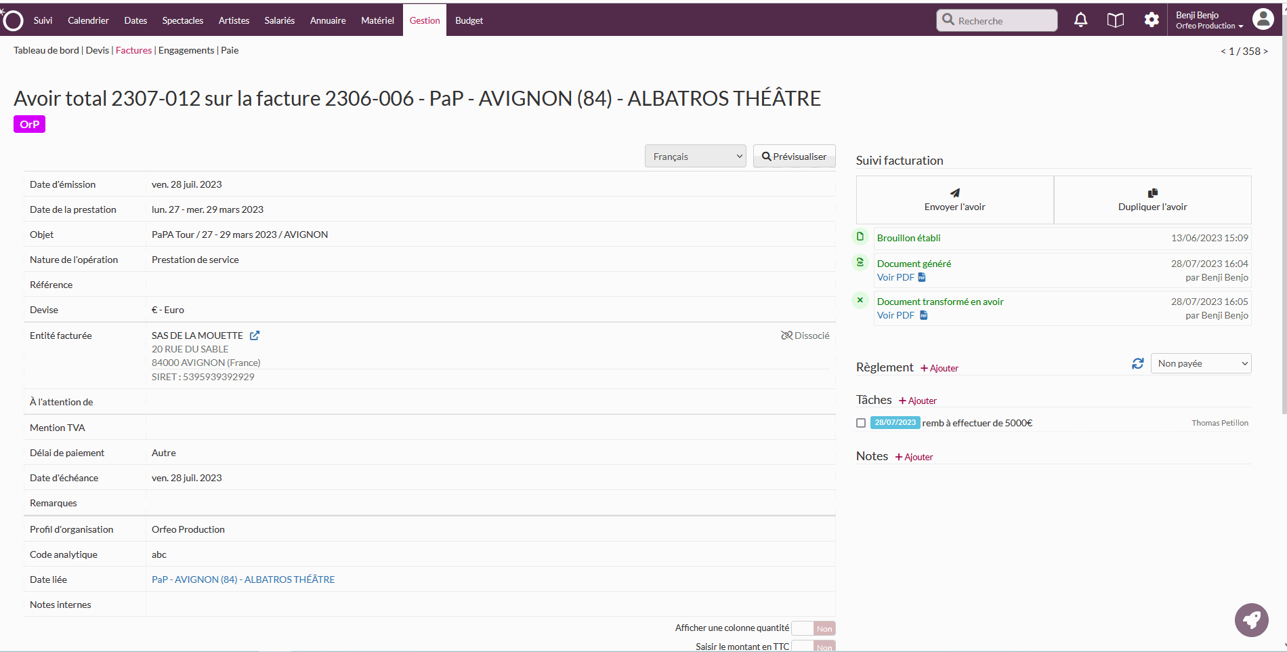Click the refresh payment status icon
Viewport: 1287px width, 652px height.
1137,364
